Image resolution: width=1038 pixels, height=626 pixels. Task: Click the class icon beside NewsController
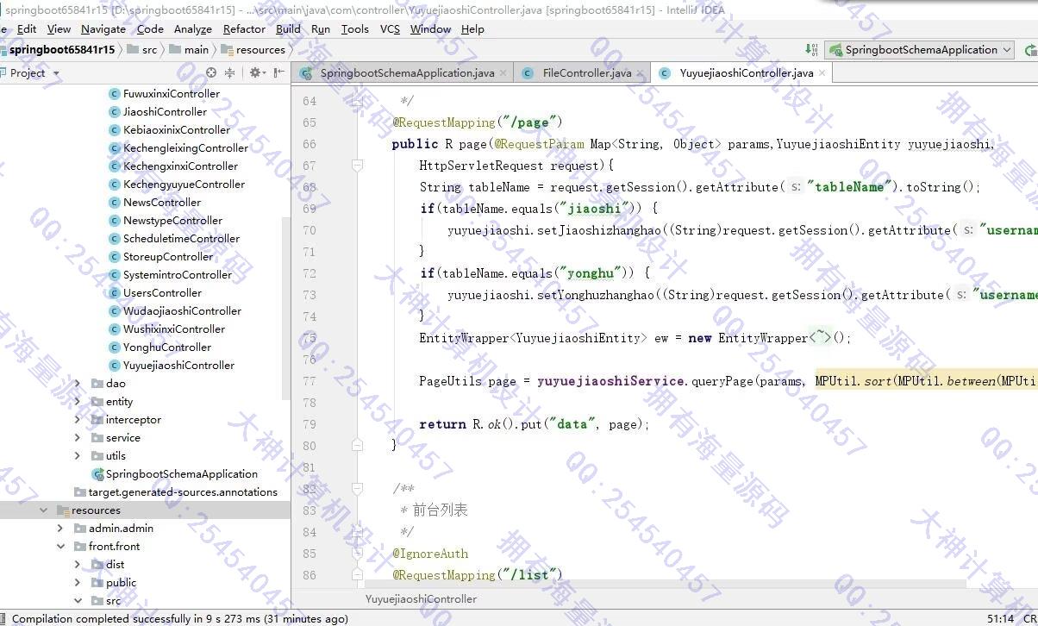(x=114, y=202)
